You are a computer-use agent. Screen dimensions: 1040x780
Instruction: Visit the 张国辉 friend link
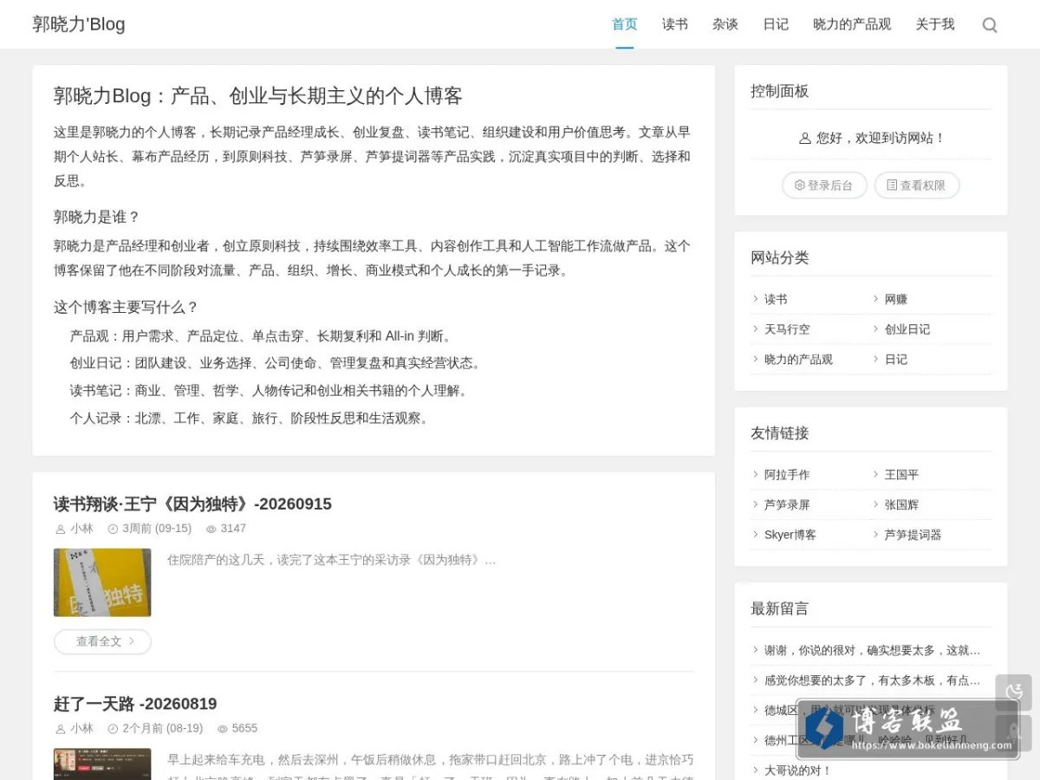pyautogui.click(x=901, y=504)
